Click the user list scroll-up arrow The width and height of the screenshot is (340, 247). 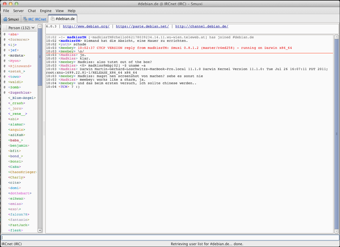pos(40,26)
